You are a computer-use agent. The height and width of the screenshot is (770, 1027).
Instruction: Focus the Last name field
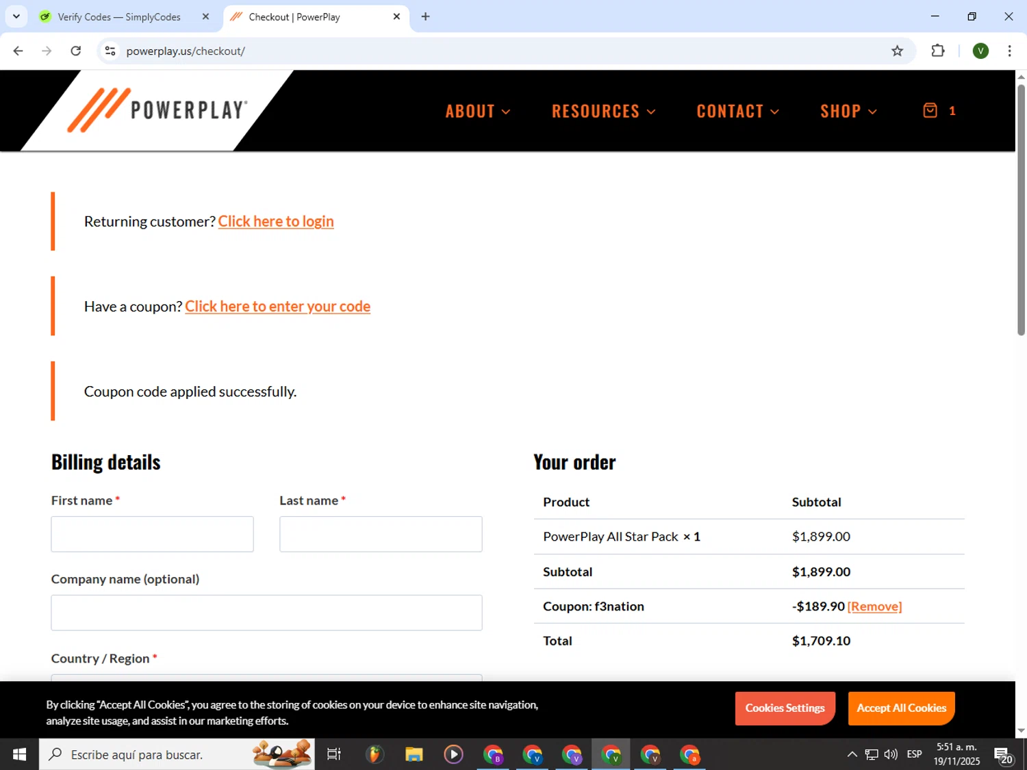pos(381,534)
